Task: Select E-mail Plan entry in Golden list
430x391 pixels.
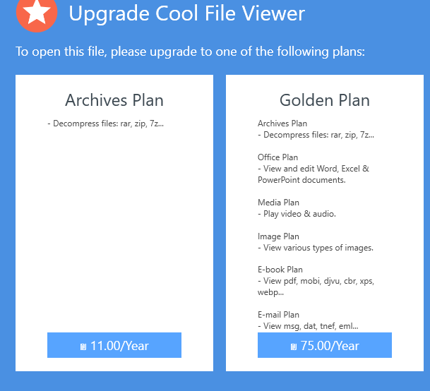Action: (x=278, y=315)
